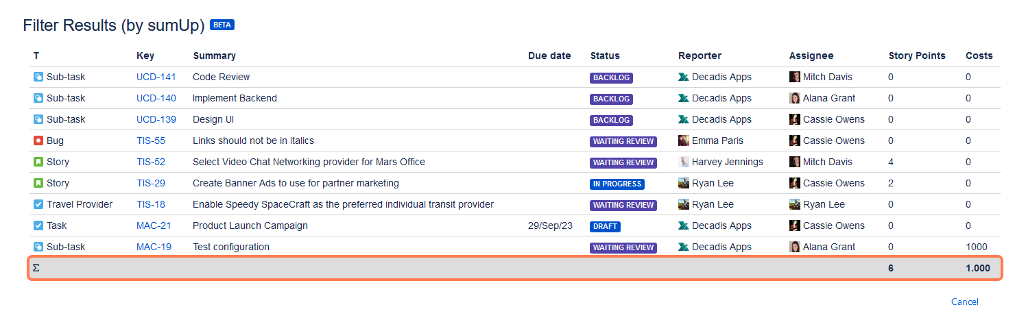The height and width of the screenshot is (318, 1015).
Task: Click the Sub-task icon for UCD-141
Action: click(38, 77)
